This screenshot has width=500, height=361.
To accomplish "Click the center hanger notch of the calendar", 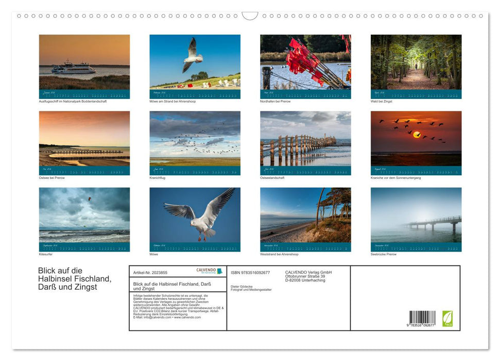I will [x=250, y=15].
